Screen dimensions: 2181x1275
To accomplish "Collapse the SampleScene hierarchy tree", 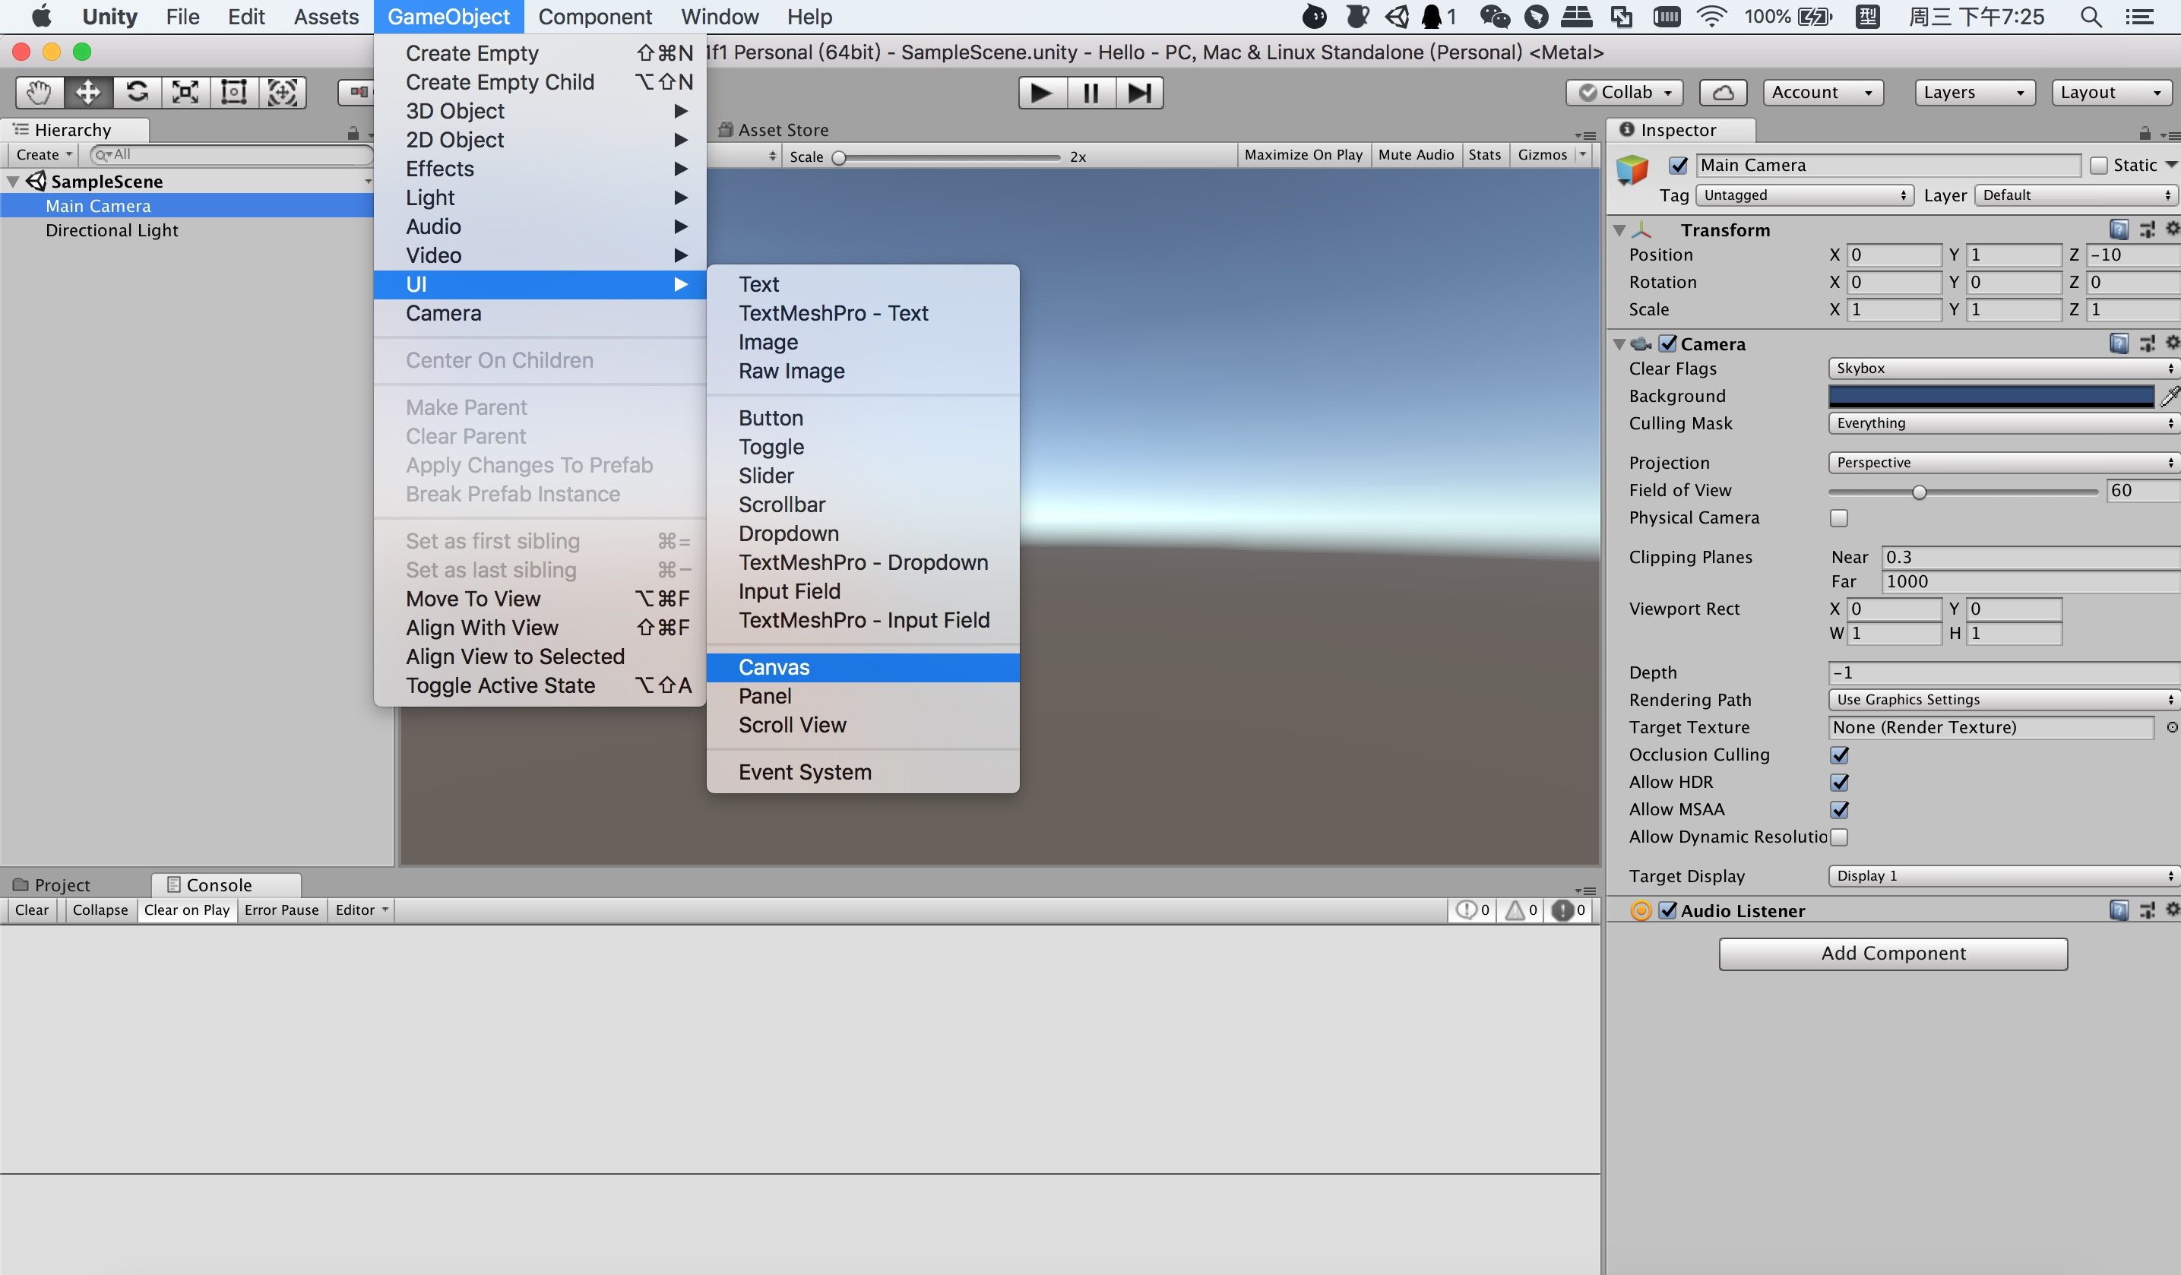I will pos(13,182).
